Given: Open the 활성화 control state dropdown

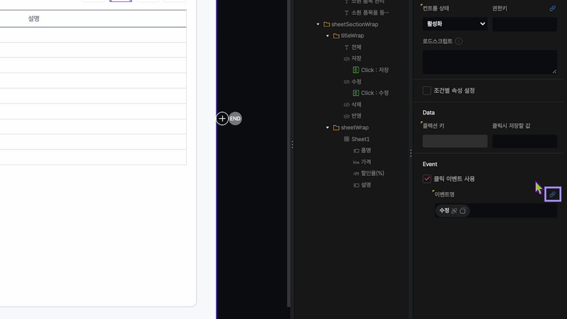Looking at the screenshot, I should point(455,24).
